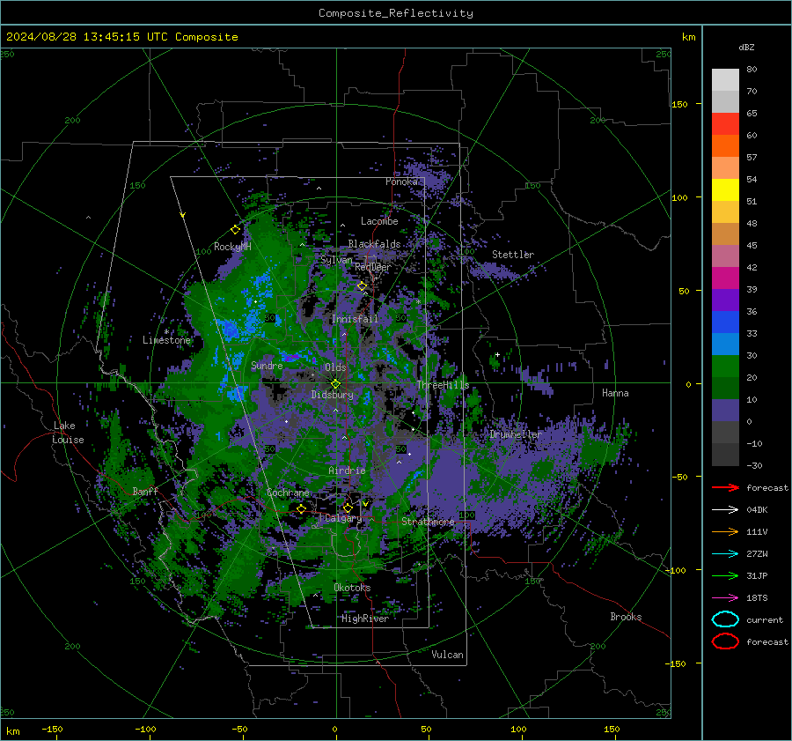
Task: Click the Olds city label
Action: 335,367
